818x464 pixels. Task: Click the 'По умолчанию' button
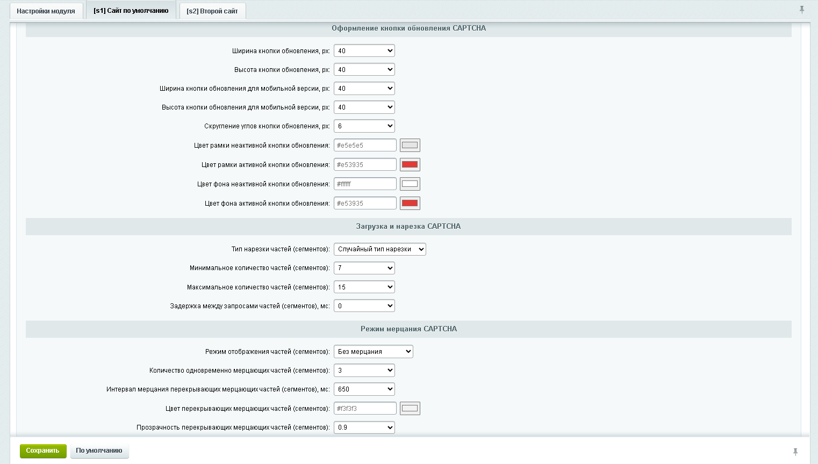pyautogui.click(x=99, y=451)
